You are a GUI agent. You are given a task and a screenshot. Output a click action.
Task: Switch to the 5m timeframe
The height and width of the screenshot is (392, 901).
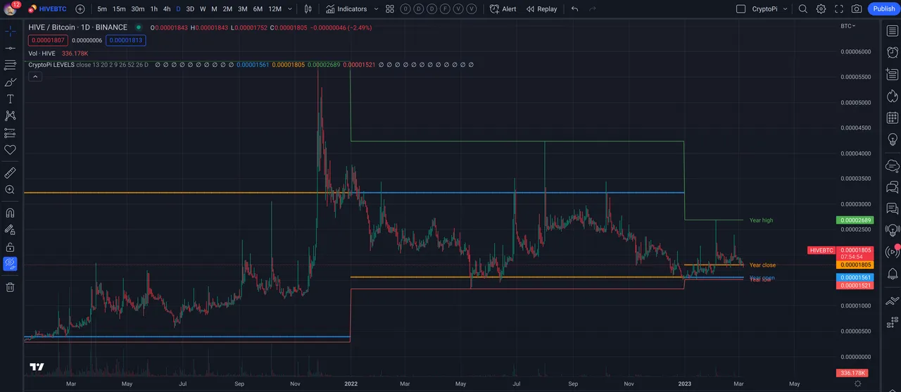coord(102,9)
